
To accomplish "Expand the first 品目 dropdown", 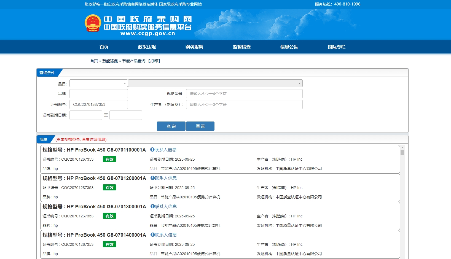I will (99, 83).
